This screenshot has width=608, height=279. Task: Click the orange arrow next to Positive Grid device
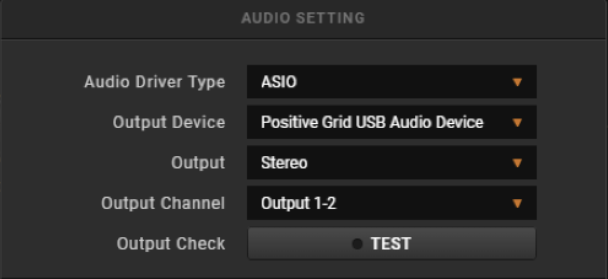517,123
